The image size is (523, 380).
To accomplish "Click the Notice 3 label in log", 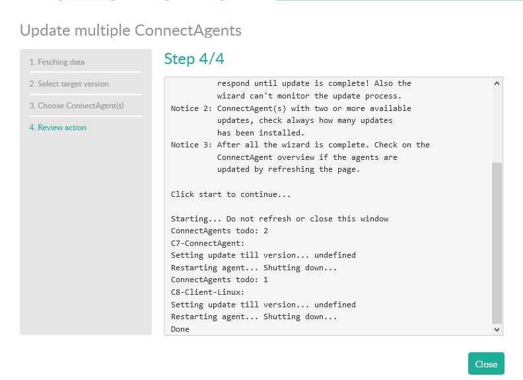I will click(x=192, y=145).
